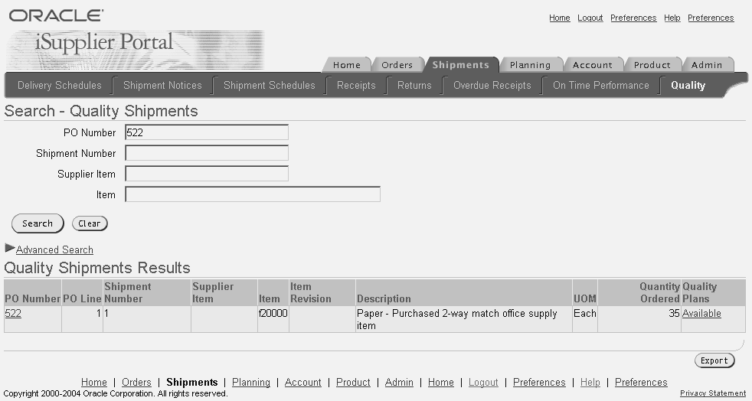Focus the Supplier Item input field
This screenshot has width=752, height=401.
pos(207,174)
